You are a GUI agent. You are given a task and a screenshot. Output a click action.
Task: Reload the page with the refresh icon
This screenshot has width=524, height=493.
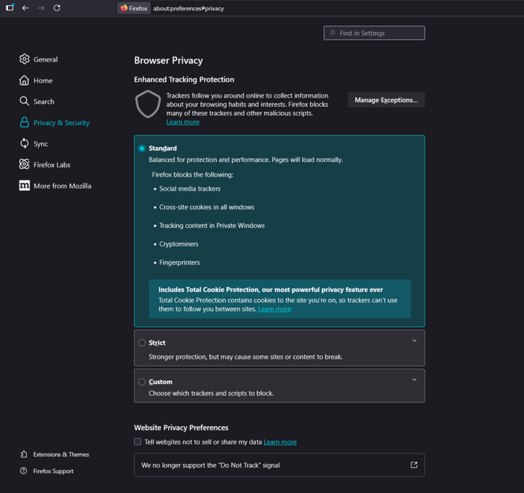pos(57,8)
